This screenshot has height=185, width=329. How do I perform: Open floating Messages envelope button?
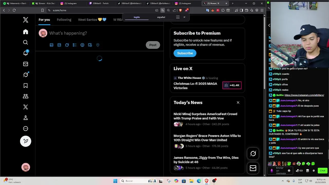point(253,168)
